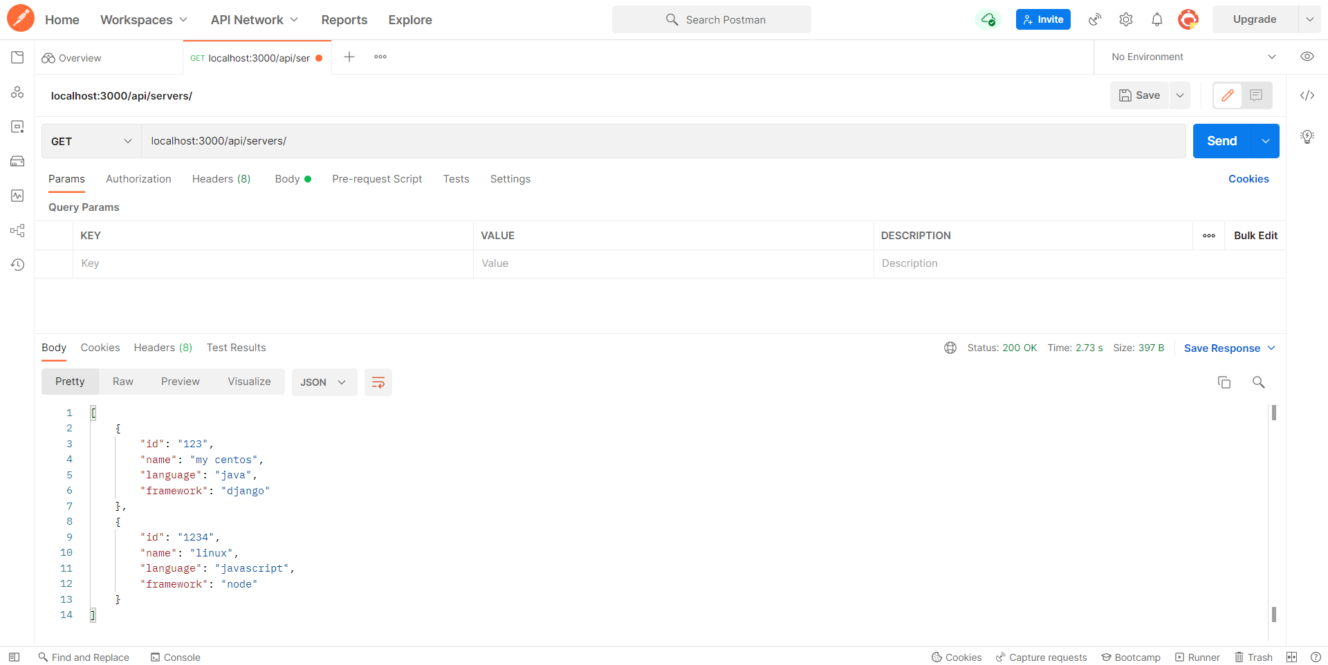Image resolution: width=1328 pixels, height=665 pixels.
Task: Switch to comments mode icon
Action: [1256, 95]
